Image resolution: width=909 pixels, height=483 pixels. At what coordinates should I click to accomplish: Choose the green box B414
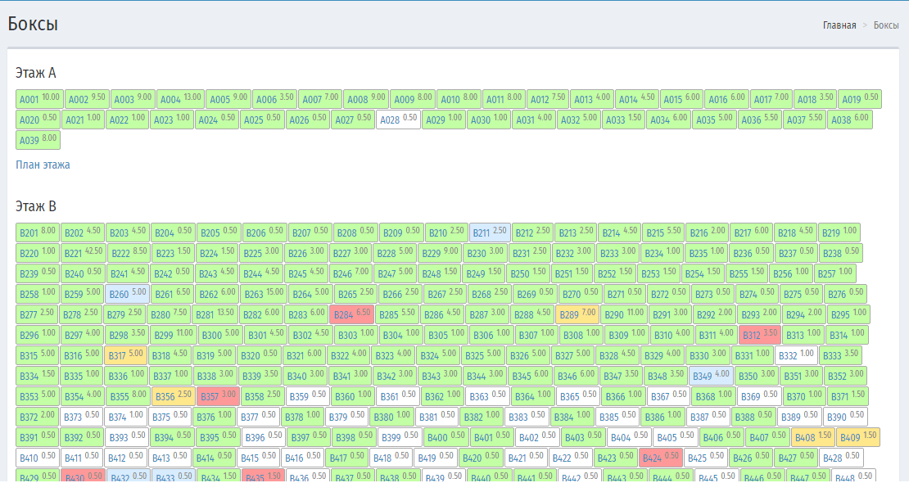click(215, 458)
